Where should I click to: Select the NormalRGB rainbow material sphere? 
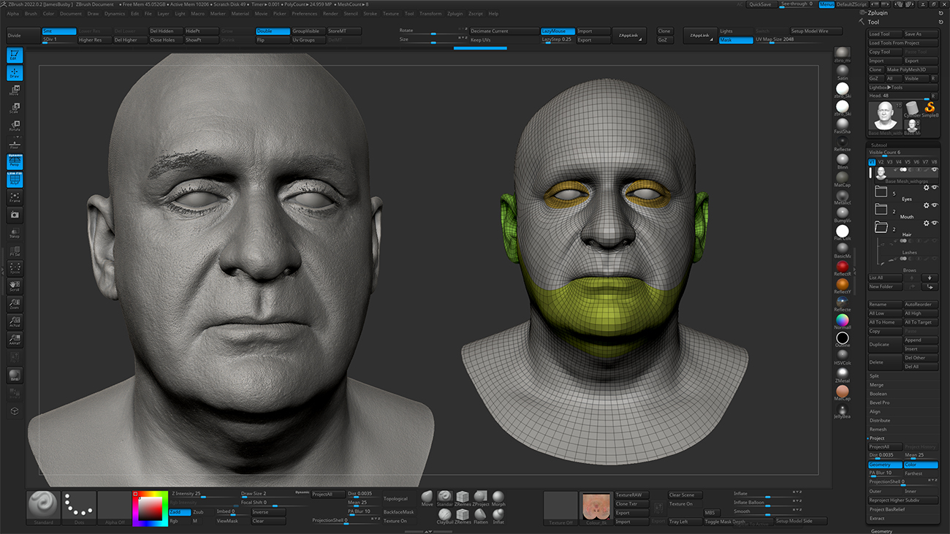coord(843,321)
